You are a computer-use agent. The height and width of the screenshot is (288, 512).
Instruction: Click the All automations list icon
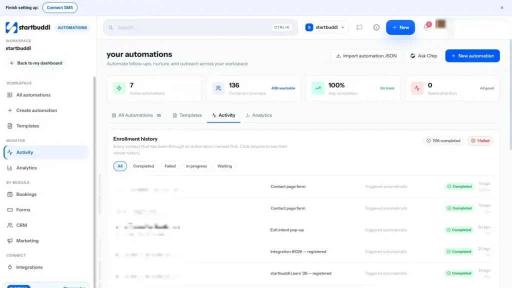click(x=10, y=95)
